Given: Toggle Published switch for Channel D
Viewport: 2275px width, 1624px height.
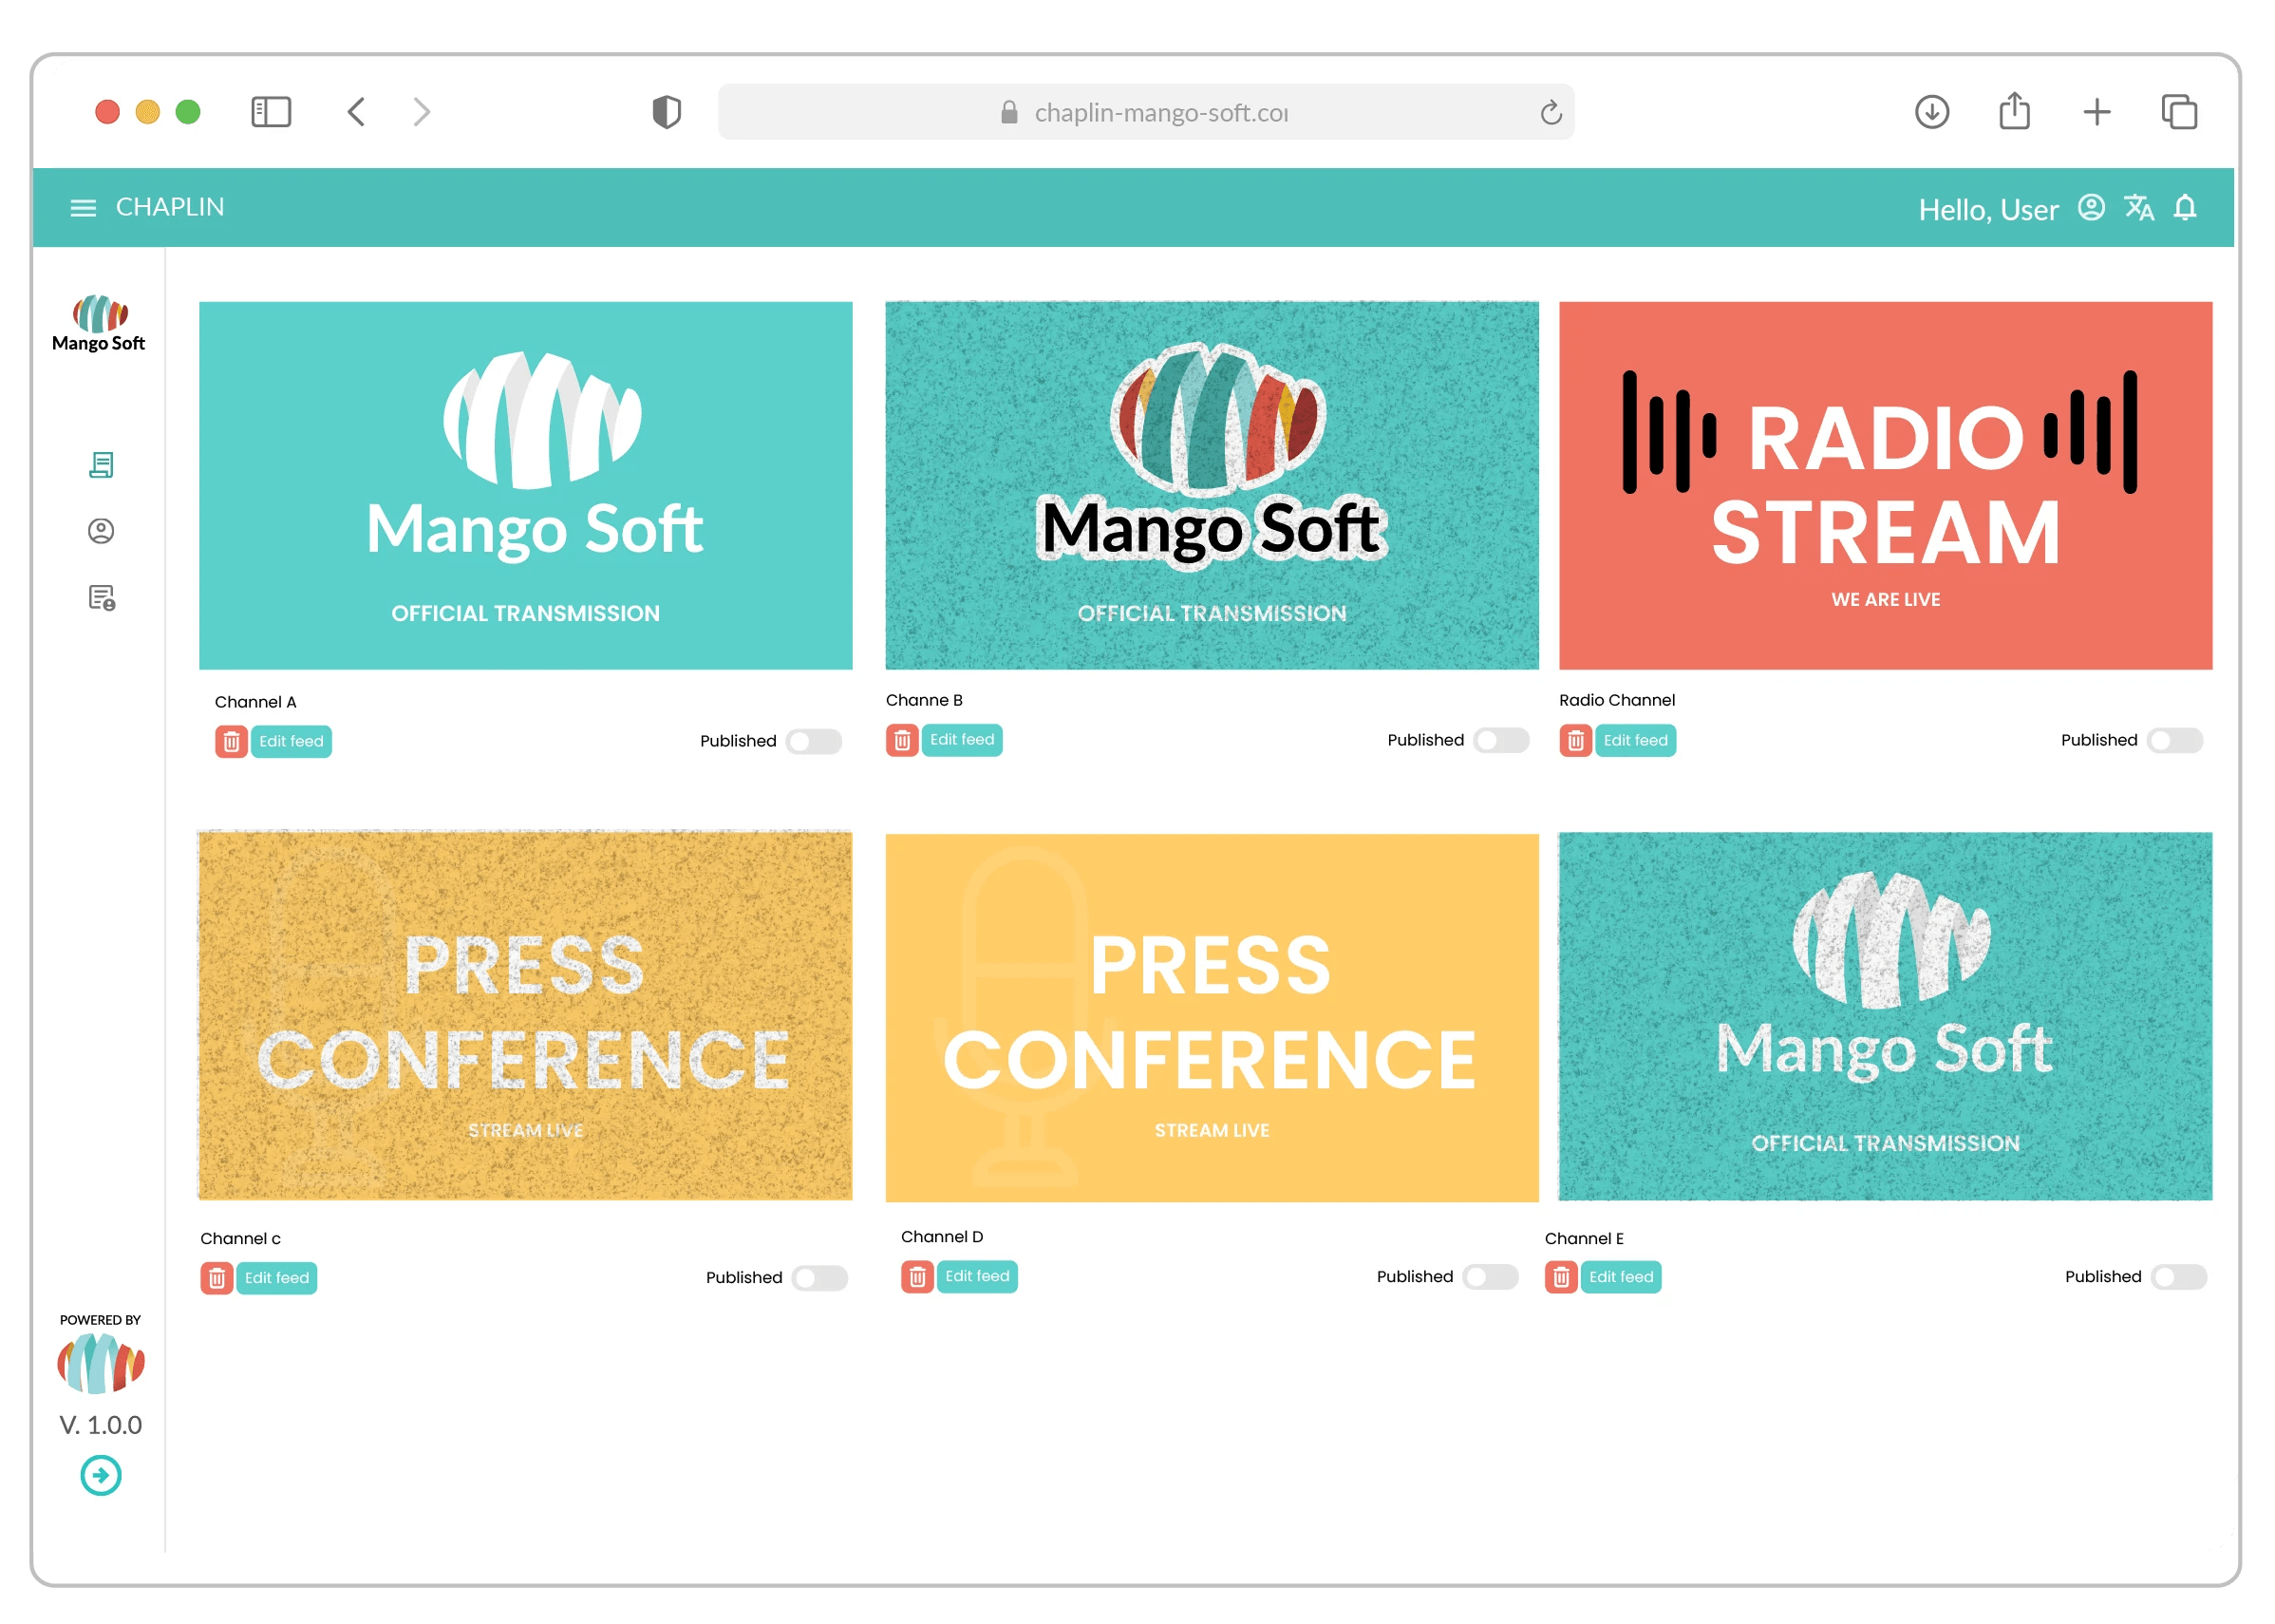Looking at the screenshot, I should (1491, 1277).
